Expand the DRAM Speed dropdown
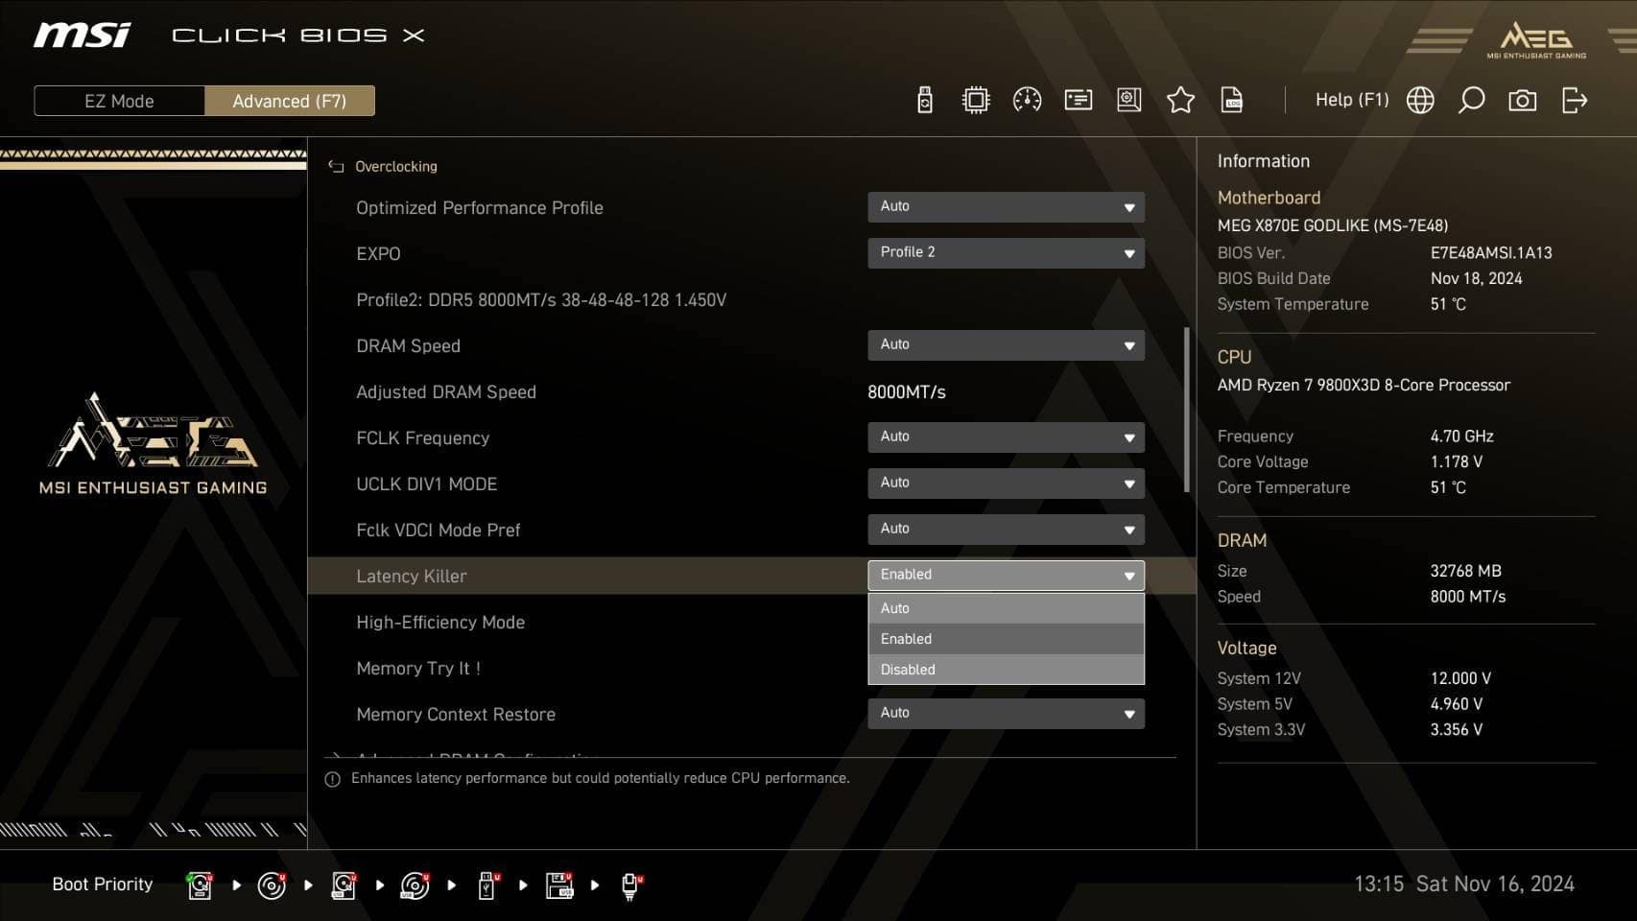Viewport: 1637px width, 921px height. coord(1005,344)
